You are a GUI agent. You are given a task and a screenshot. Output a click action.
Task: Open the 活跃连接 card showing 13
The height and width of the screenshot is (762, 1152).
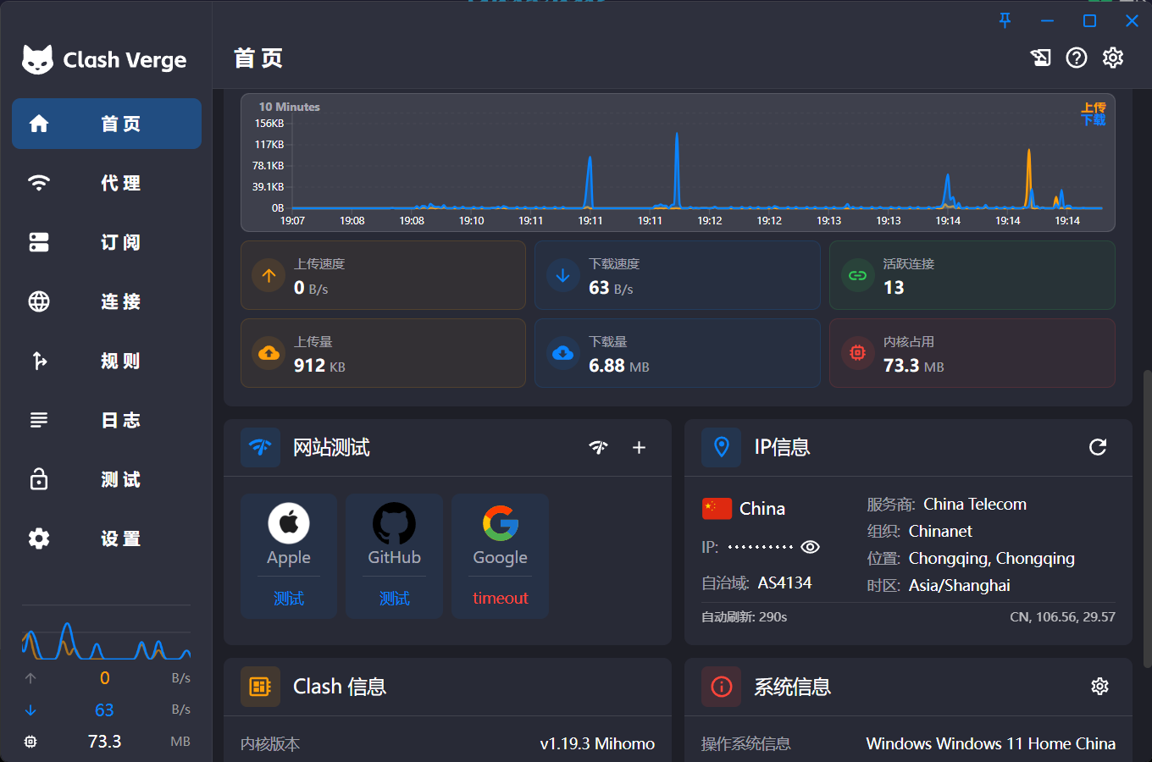[972, 275]
